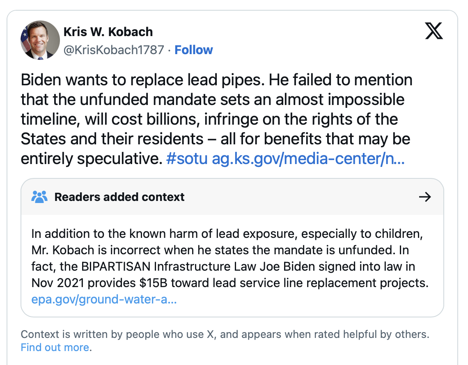468x365 pixels.
Task: Visit the ag.ks.gov/media-center link
Action: point(308,159)
